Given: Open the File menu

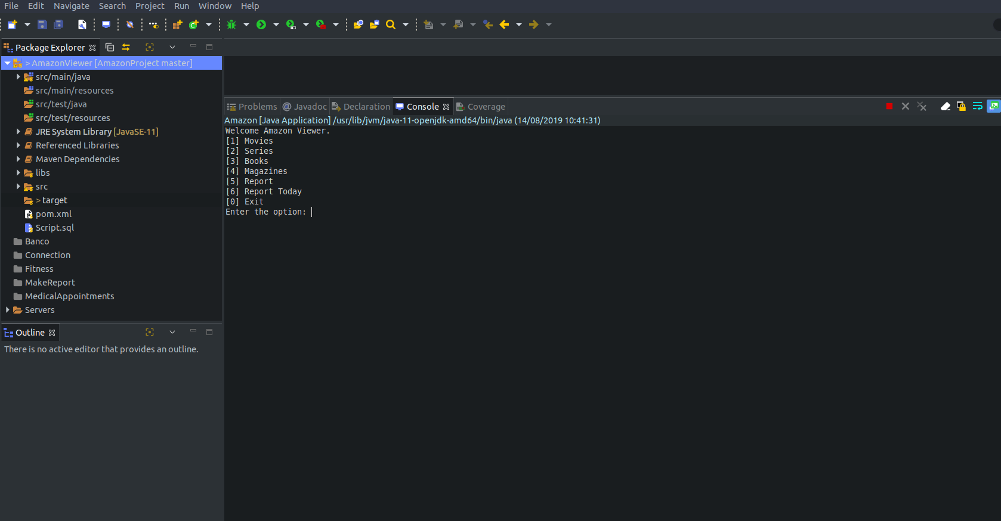Looking at the screenshot, I should tap(11, 6).
